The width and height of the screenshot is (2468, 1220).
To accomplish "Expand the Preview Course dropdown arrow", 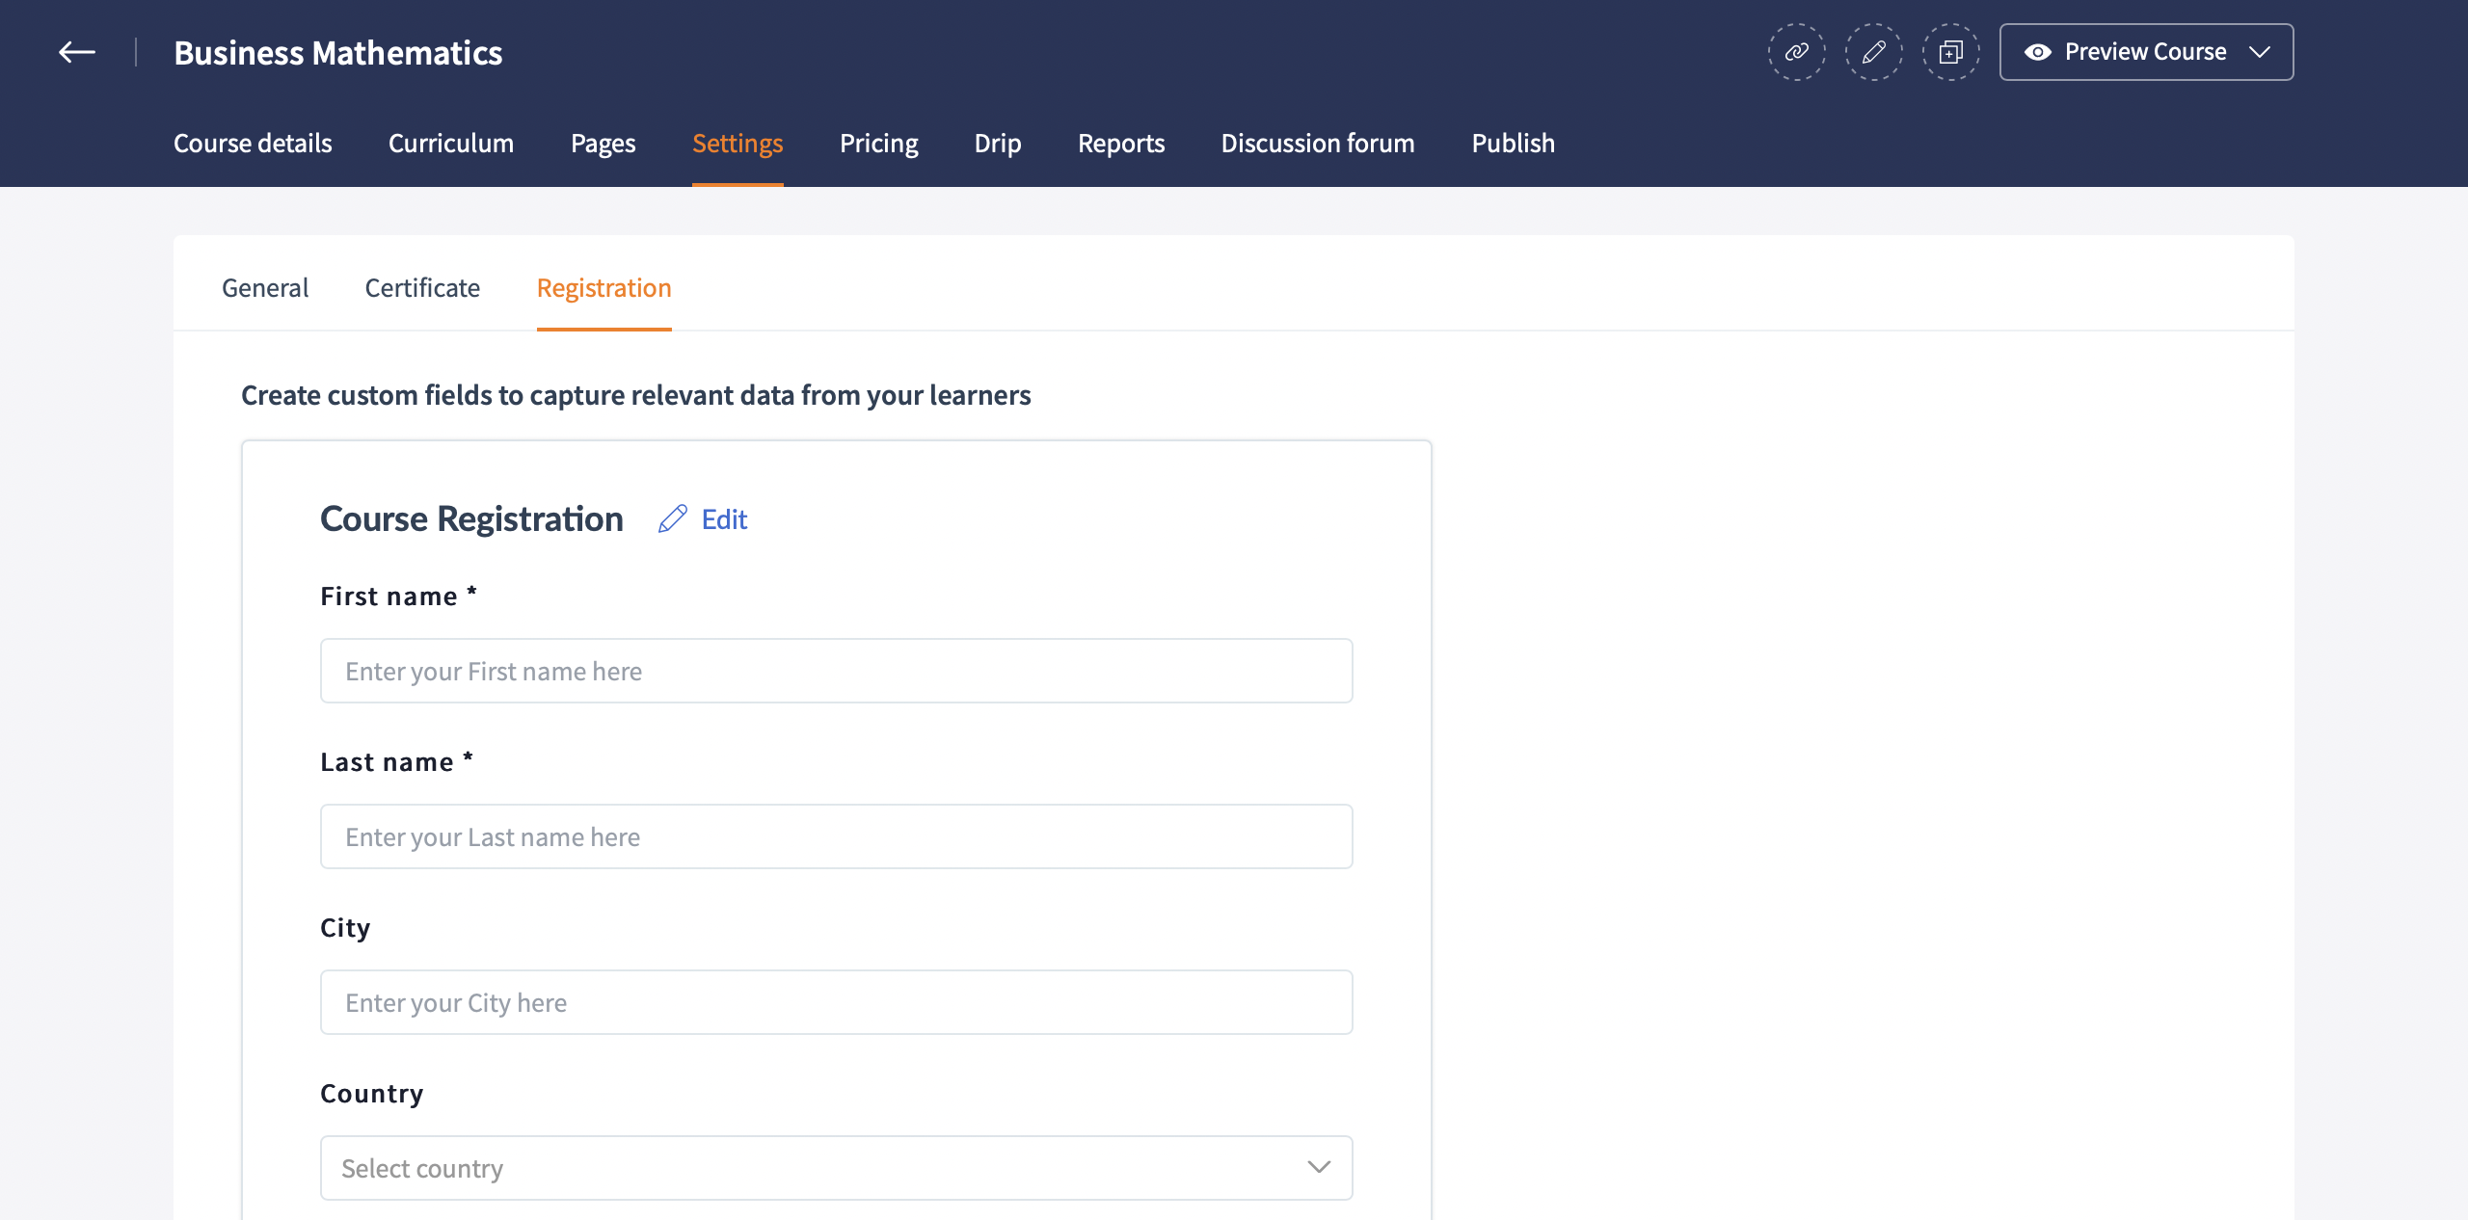I will [2260, 52].
